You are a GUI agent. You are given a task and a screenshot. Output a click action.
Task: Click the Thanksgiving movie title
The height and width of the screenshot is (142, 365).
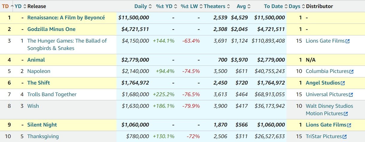coord(43,136)
